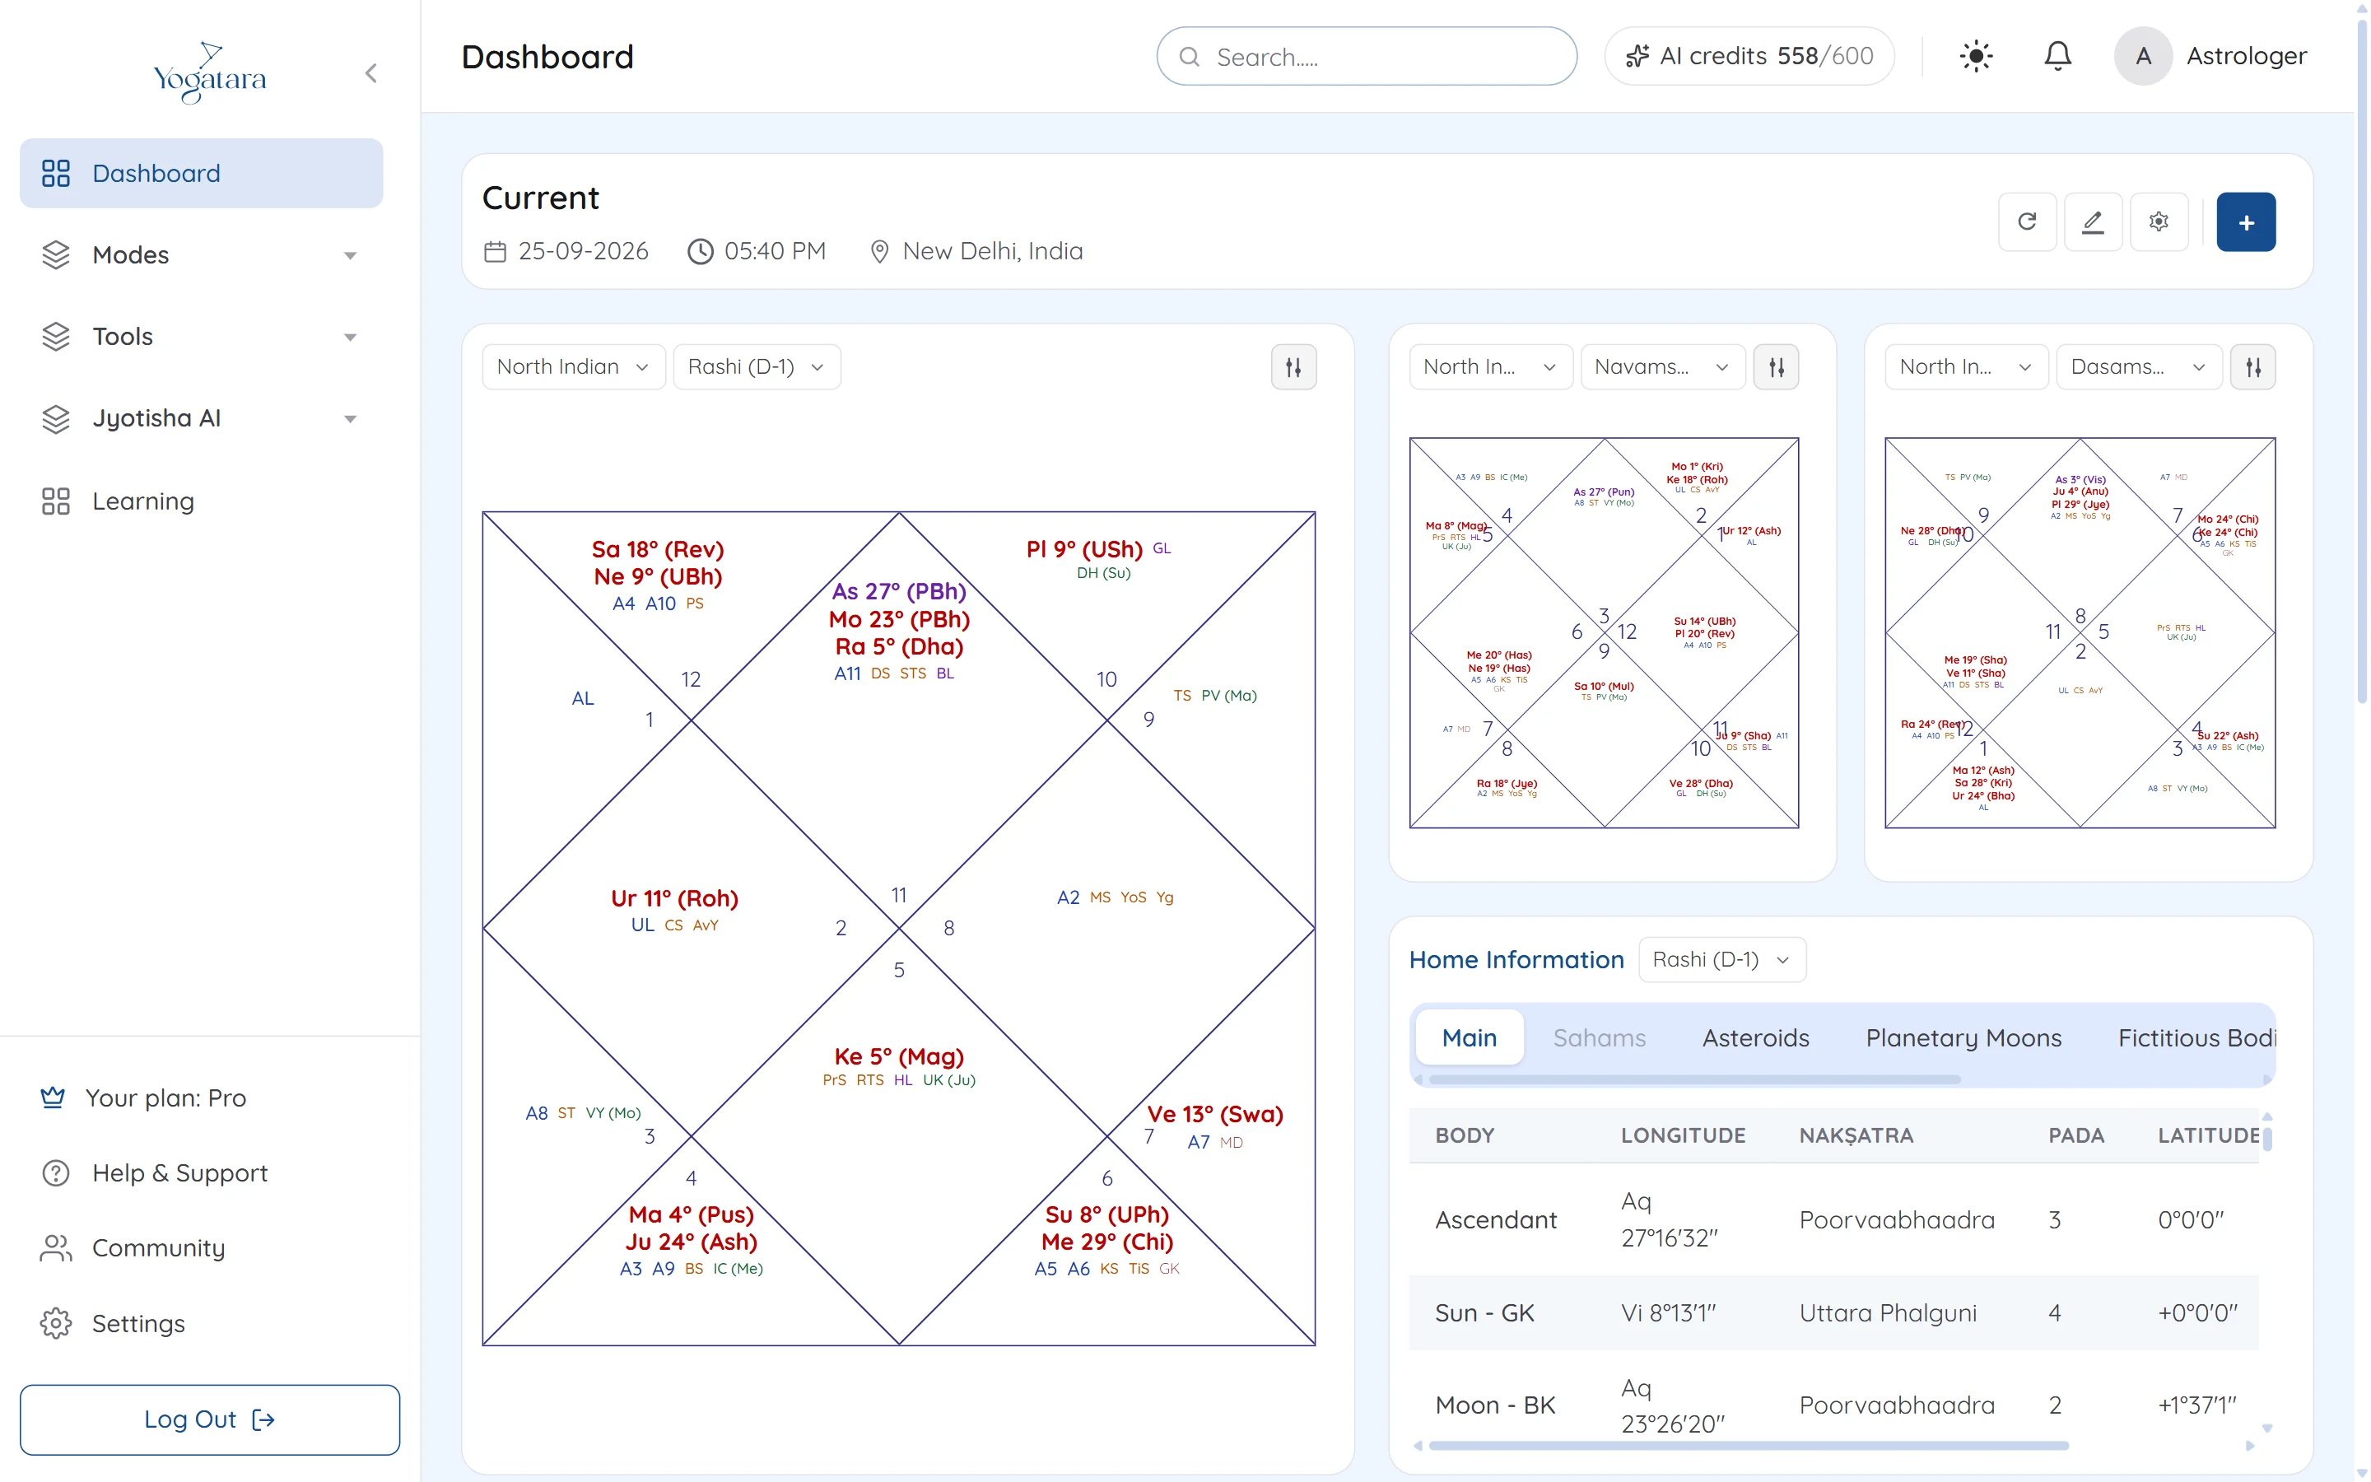The height and width of the screenshot is (1482, 2371).
Task: Open chart settings gear icon
Action: coord(2158,221)
